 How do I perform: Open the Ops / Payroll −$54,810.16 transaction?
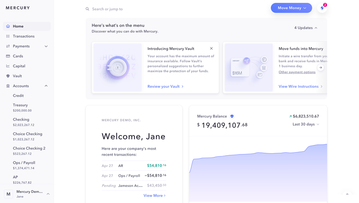coord(134,176)
